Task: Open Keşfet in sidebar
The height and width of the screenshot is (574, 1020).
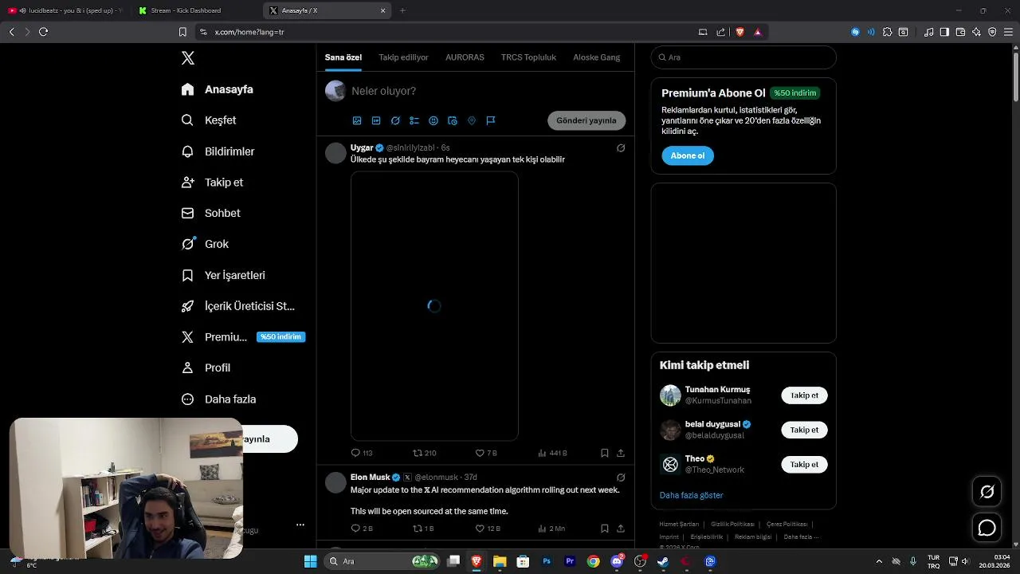Action: [210, 120]
